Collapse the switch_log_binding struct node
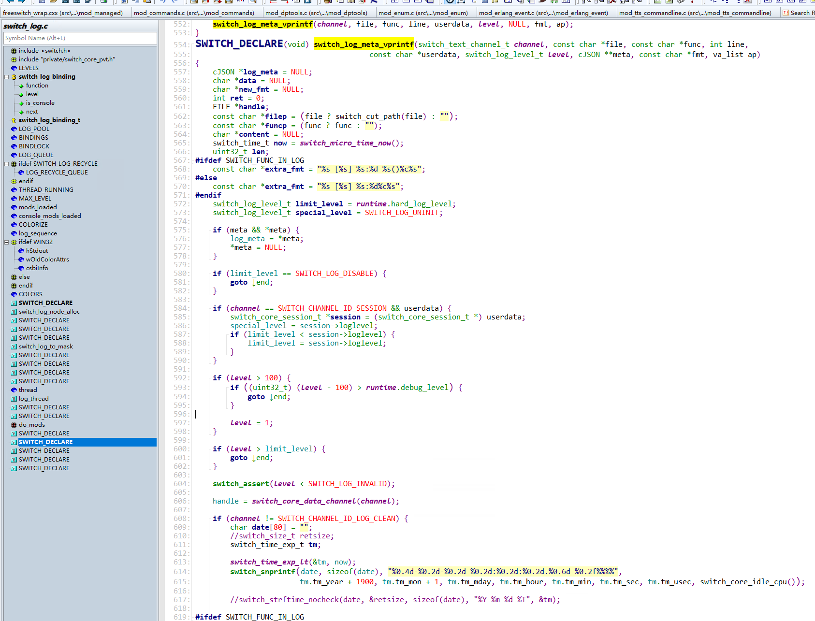Image resolution: width=815 pixels, height=621 pixels. [7, 77]
